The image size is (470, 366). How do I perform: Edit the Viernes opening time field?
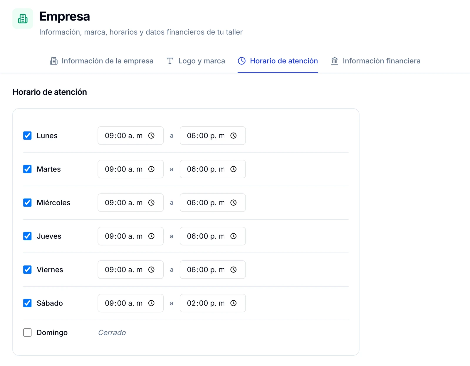130,270
